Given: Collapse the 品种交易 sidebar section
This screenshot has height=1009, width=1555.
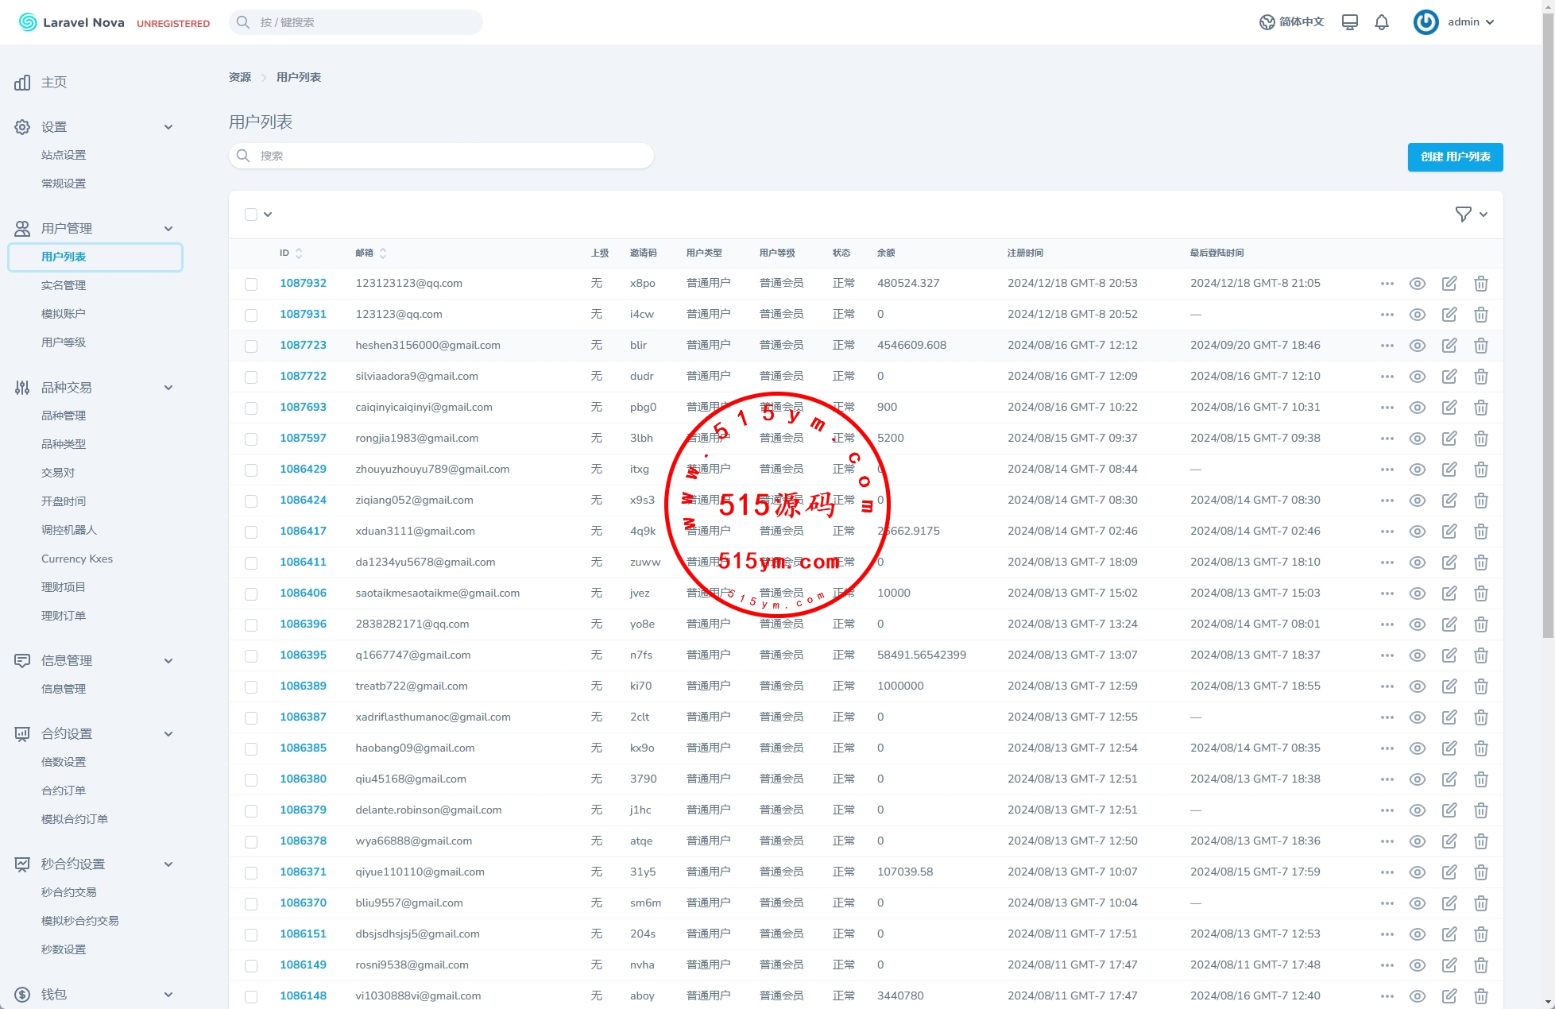Looking at the screenshot, I should pos(168,388).
